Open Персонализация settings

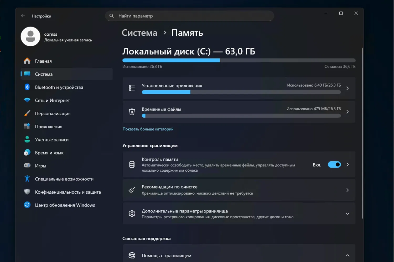pos(67,113)
